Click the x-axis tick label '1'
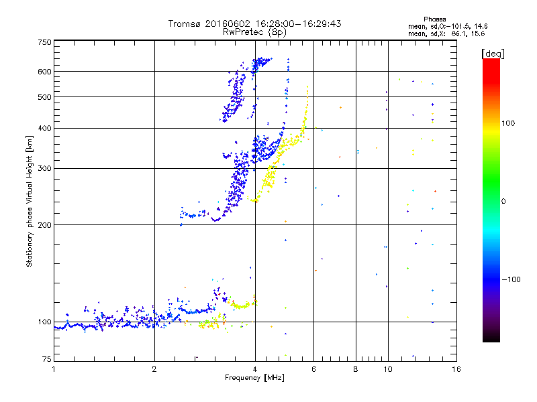This screenshot has width=537, height=402. click(54, 369)
